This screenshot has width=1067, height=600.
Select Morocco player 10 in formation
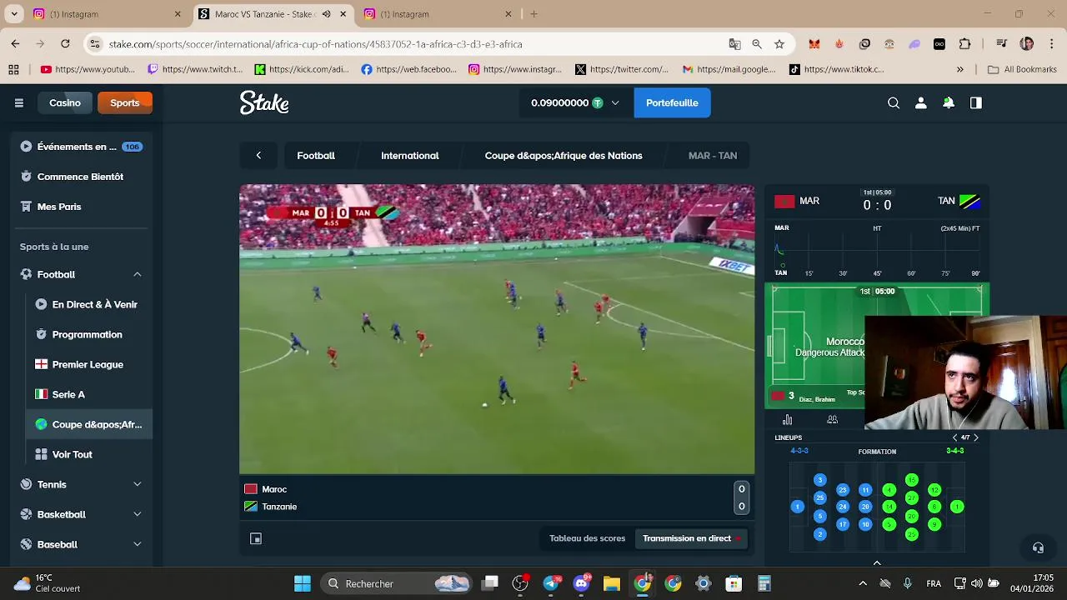point(865,524)
